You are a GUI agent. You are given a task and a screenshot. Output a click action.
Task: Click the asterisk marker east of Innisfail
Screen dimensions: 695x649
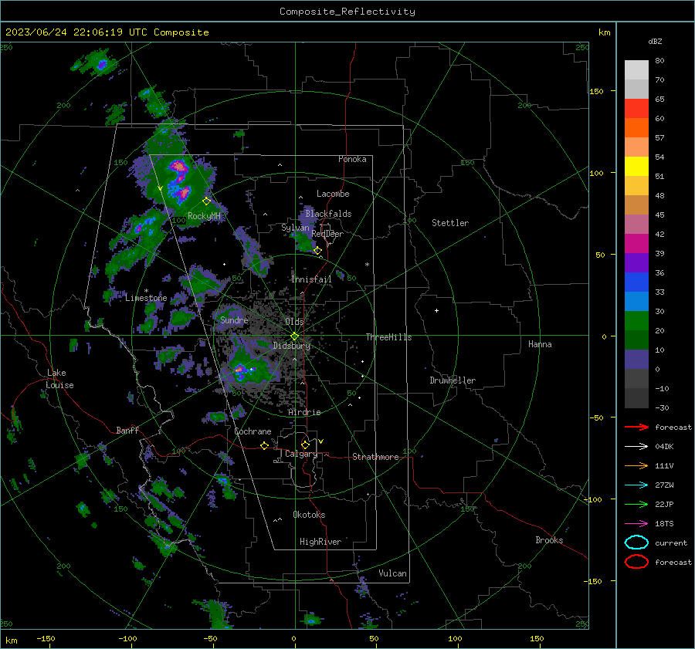point(367,265)
